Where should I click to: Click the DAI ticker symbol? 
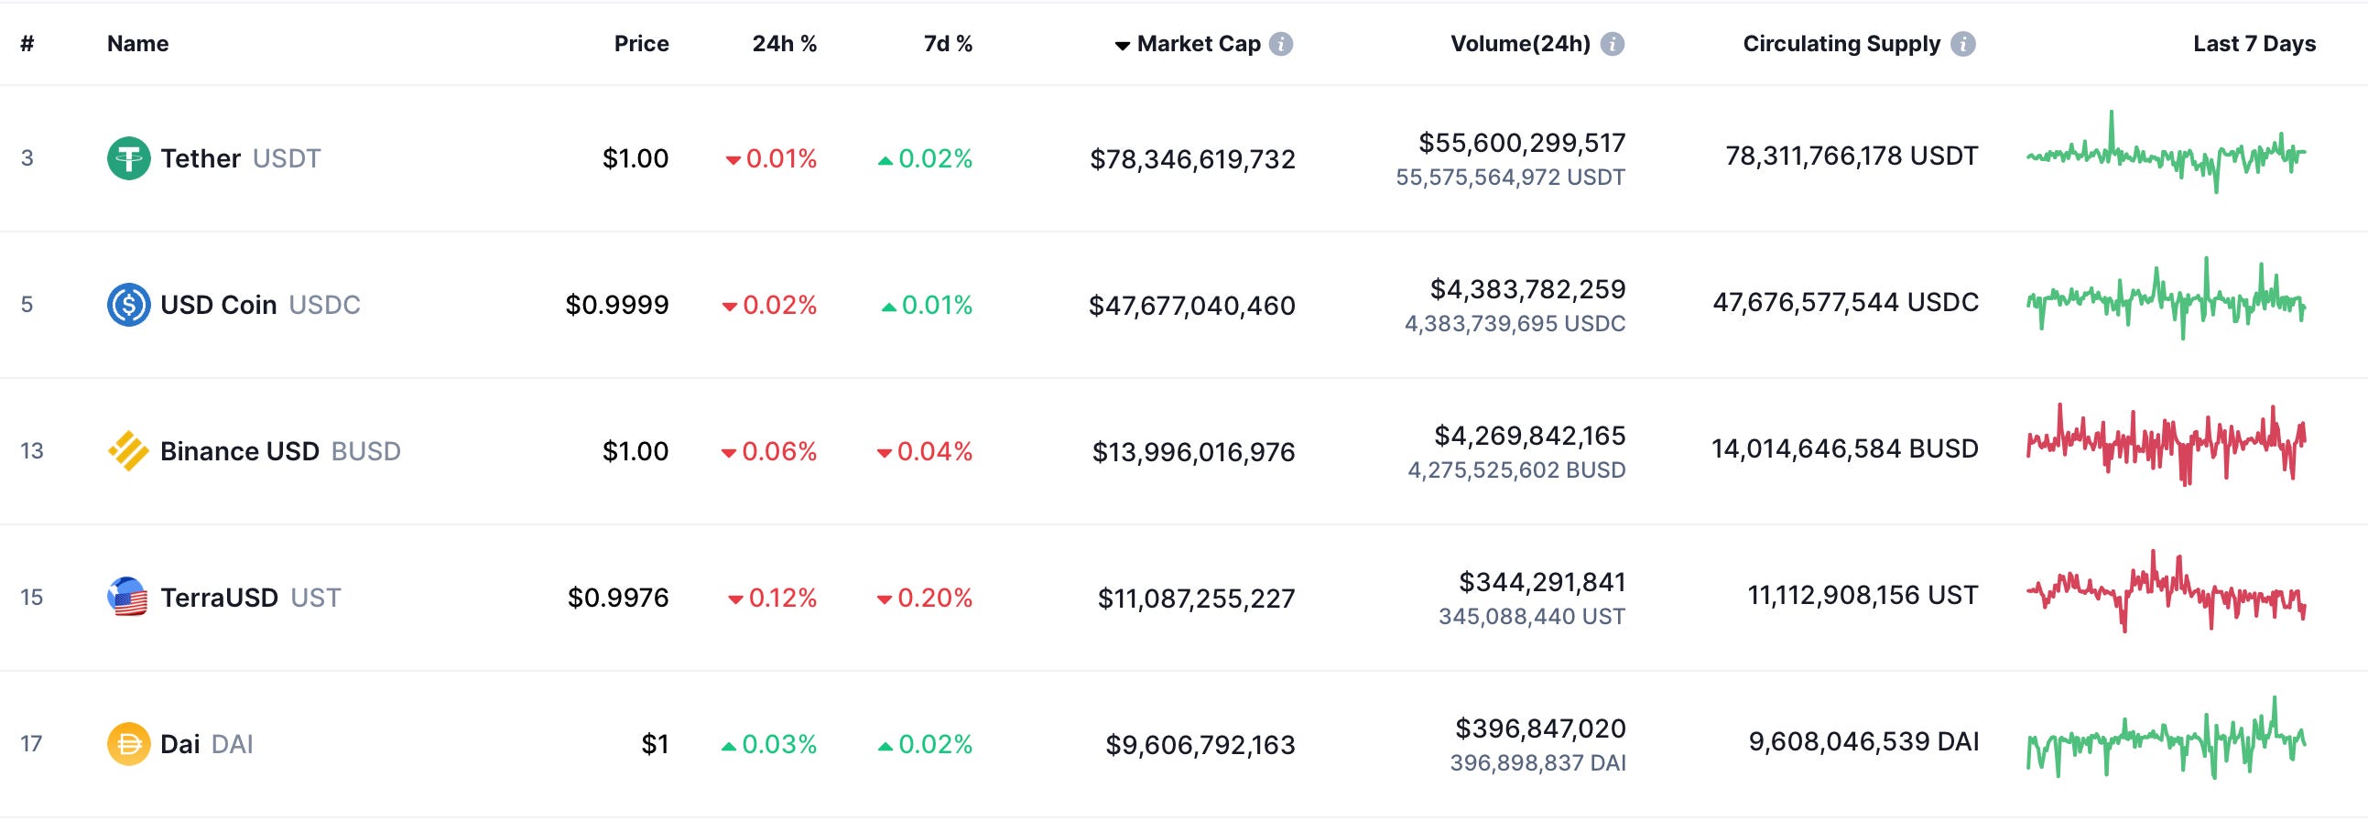click(233, 744)
